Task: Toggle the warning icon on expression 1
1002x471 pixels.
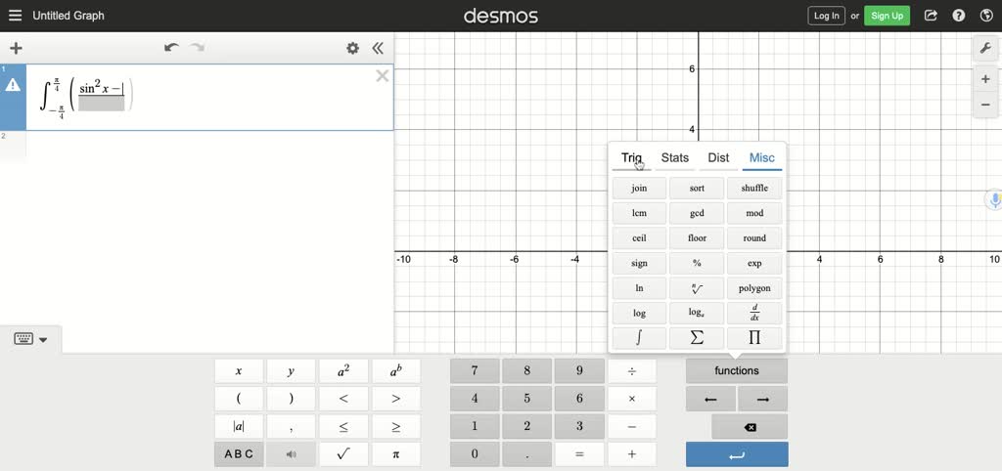Action: tap(14, 86)
